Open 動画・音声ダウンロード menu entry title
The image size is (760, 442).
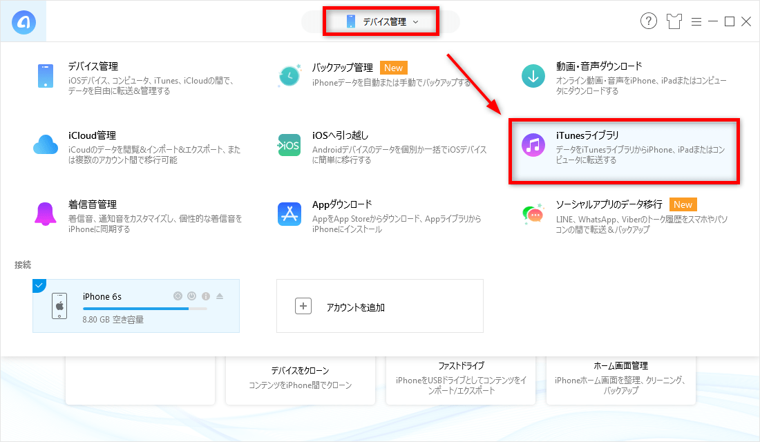599,66
